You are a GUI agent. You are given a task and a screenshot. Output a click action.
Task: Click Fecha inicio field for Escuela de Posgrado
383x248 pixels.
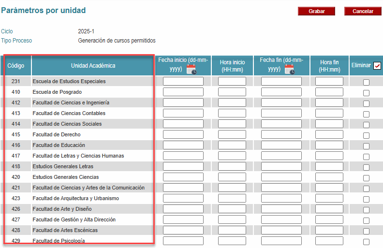183,92
